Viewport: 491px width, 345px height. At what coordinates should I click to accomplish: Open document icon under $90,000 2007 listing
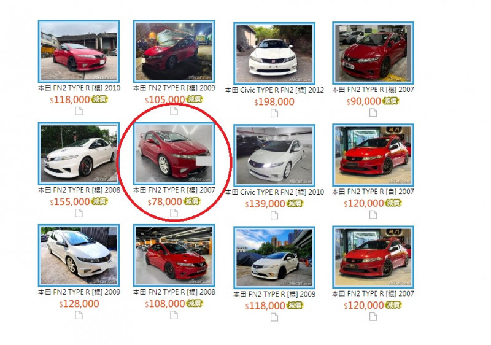click(x=373, y=112)
